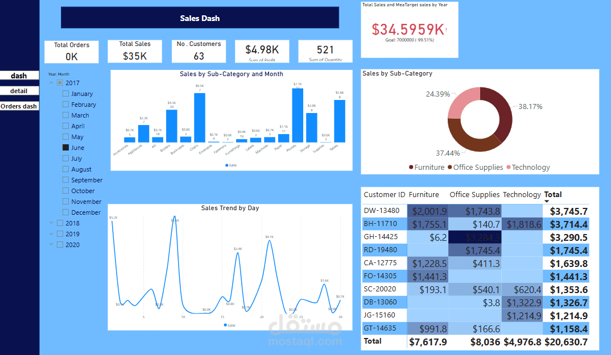Click the Chairs bar in column chart
Screen dimensions: 611x355
point(200,118)
